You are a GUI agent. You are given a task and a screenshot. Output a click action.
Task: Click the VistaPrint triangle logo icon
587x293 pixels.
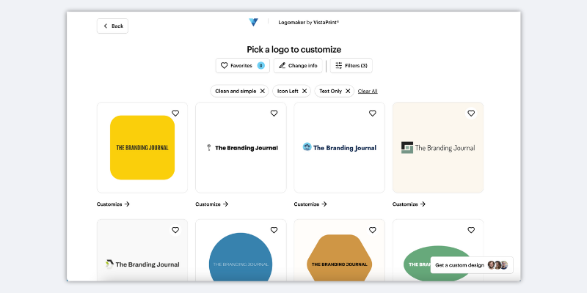(254, 23)
